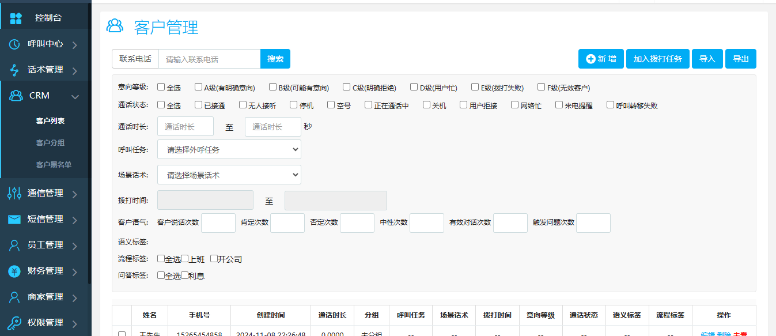Open the 请选择场景话术 dropdown
776x336 pixels.
[229, 174]
